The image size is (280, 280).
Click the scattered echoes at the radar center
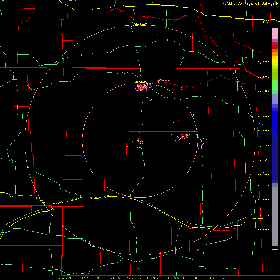139,140
